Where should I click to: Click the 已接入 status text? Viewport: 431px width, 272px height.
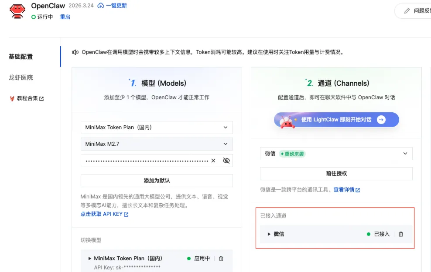pyautogui.click(x=382, y=234)
